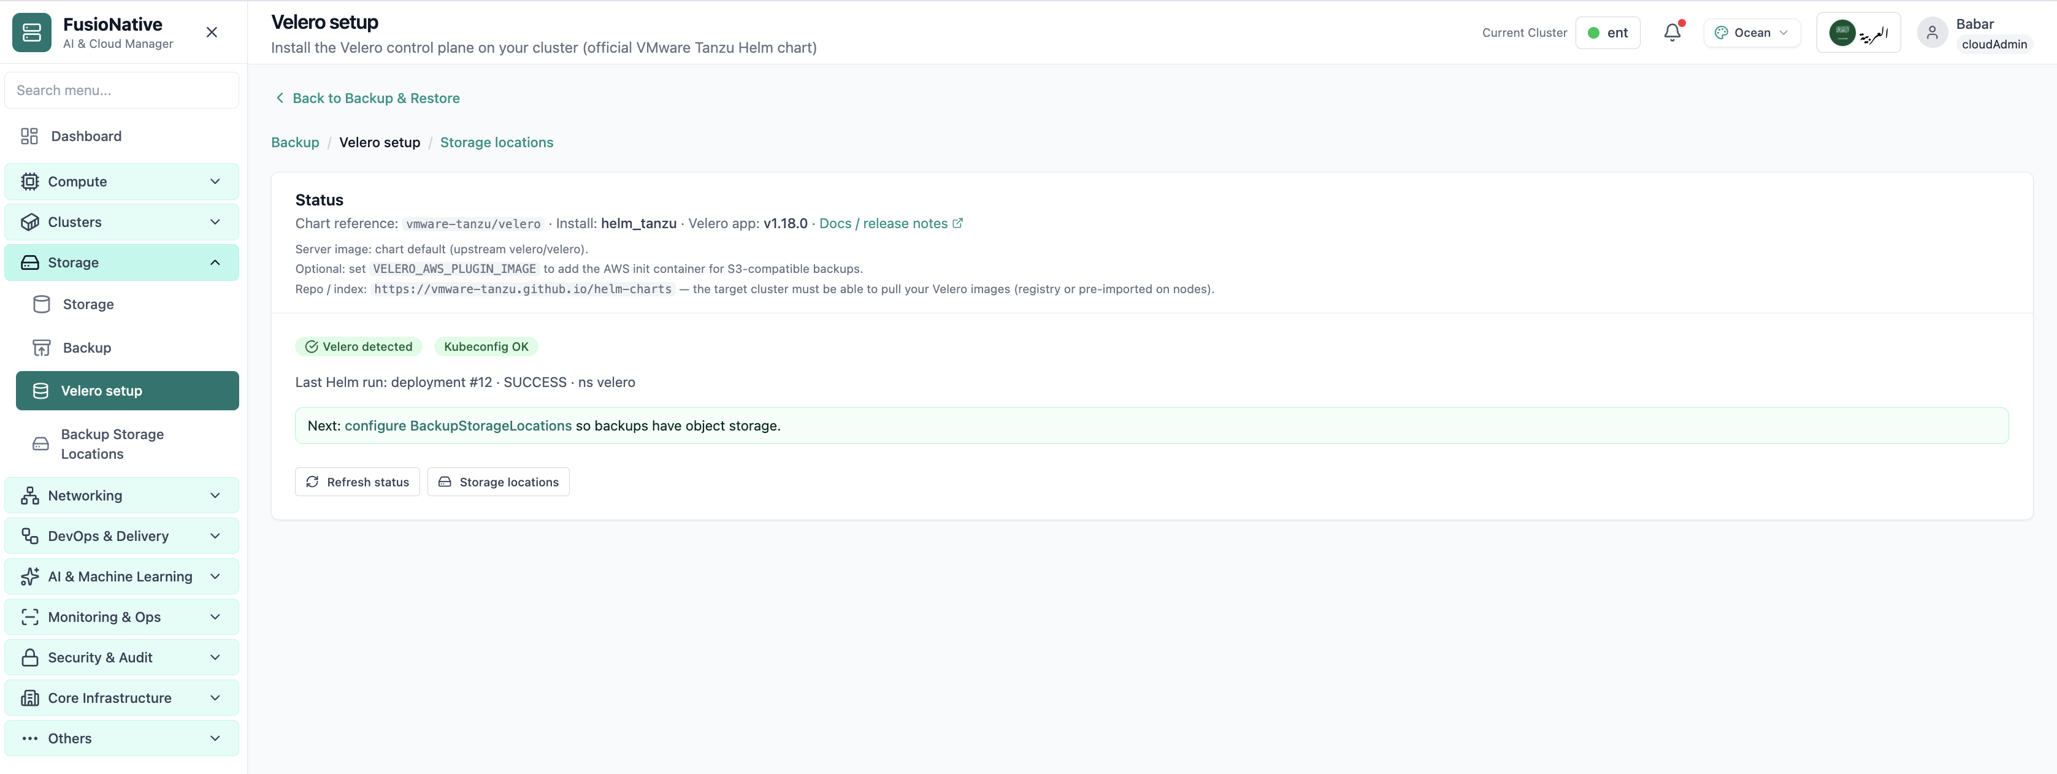
Task: Click the helm-charts repo URL text
Action: click(x=523, y=289)
